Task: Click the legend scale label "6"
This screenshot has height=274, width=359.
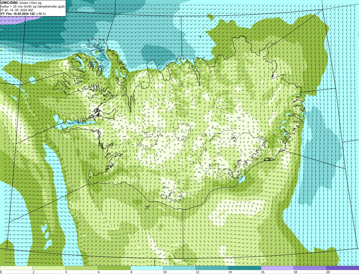Action: [99, 272]
